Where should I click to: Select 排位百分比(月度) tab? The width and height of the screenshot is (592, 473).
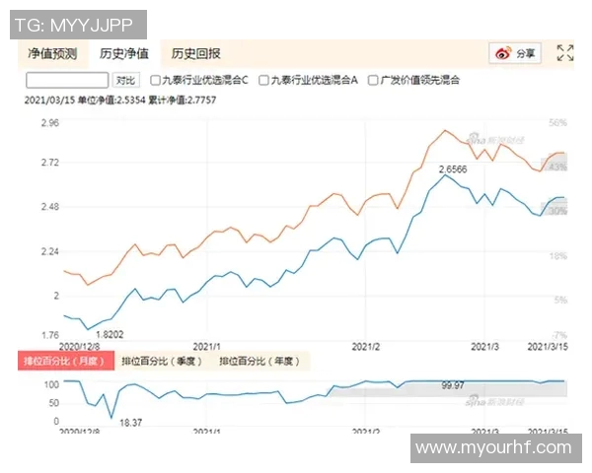66,362
